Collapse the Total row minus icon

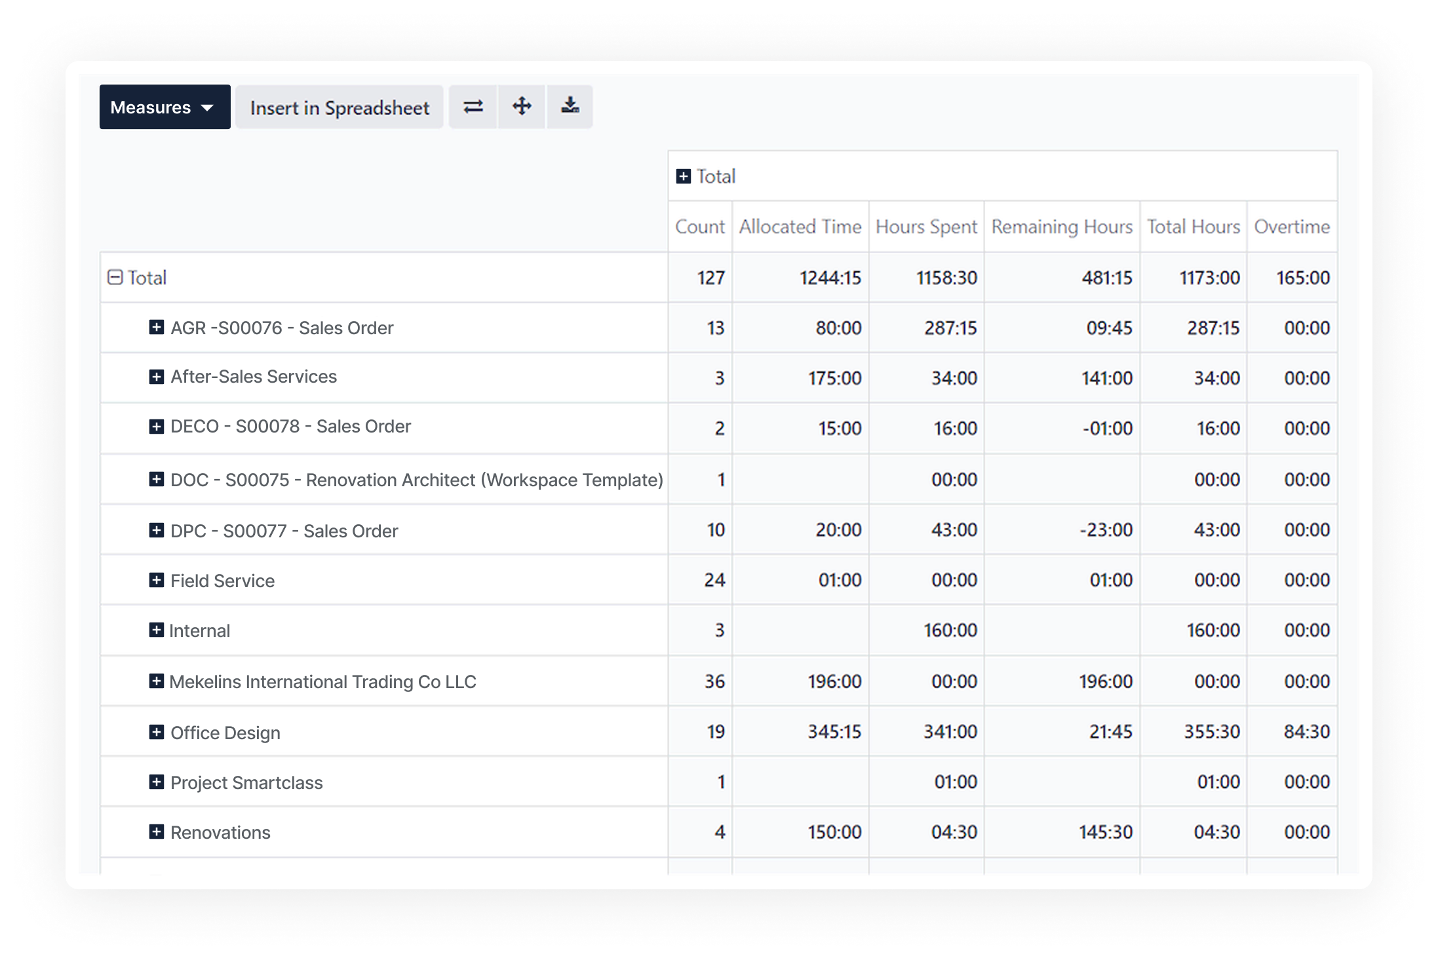click(x=115, y=278)
